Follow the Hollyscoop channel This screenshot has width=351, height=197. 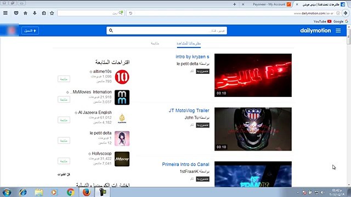[x=64, y=161]
